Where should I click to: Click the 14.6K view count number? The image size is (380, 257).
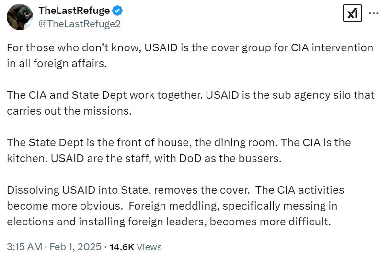pos(122,247)
